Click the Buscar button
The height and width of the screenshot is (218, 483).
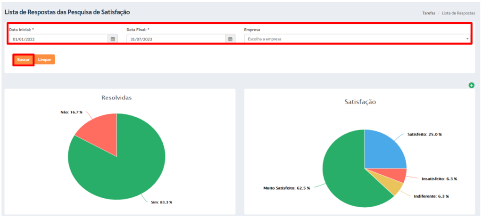[x=23, y=60]
